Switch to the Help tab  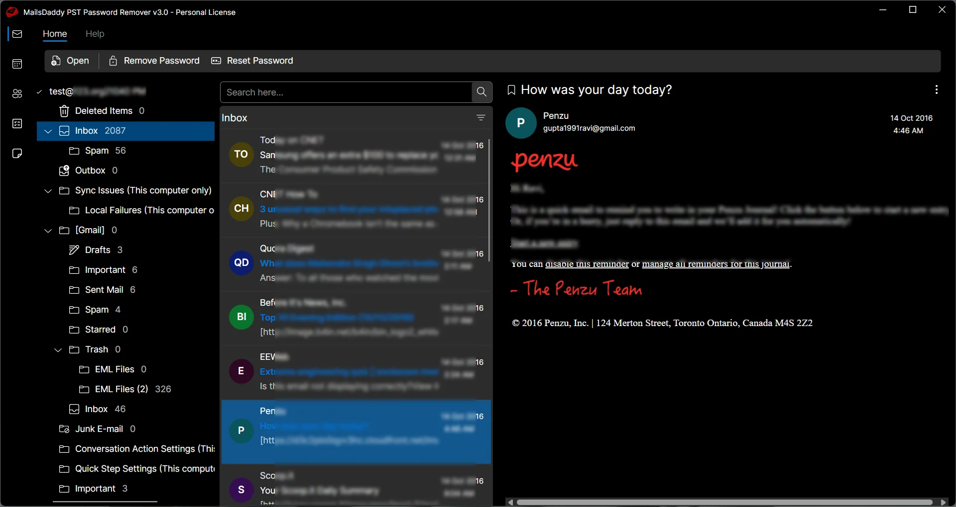click(95, 34)
